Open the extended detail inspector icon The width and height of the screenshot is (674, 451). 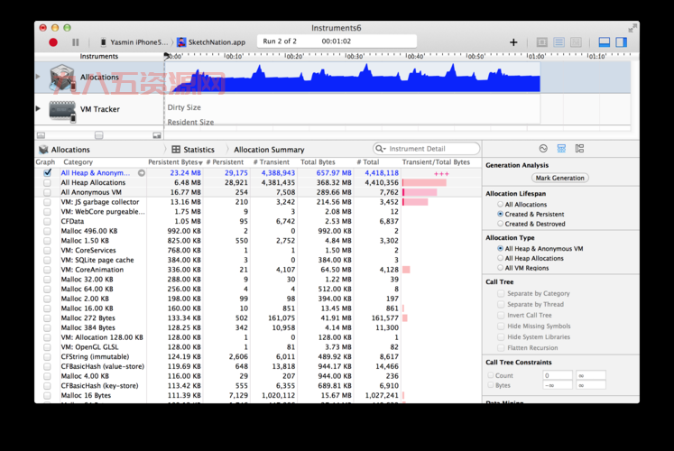pyautogui.click(x=579, y=149)
